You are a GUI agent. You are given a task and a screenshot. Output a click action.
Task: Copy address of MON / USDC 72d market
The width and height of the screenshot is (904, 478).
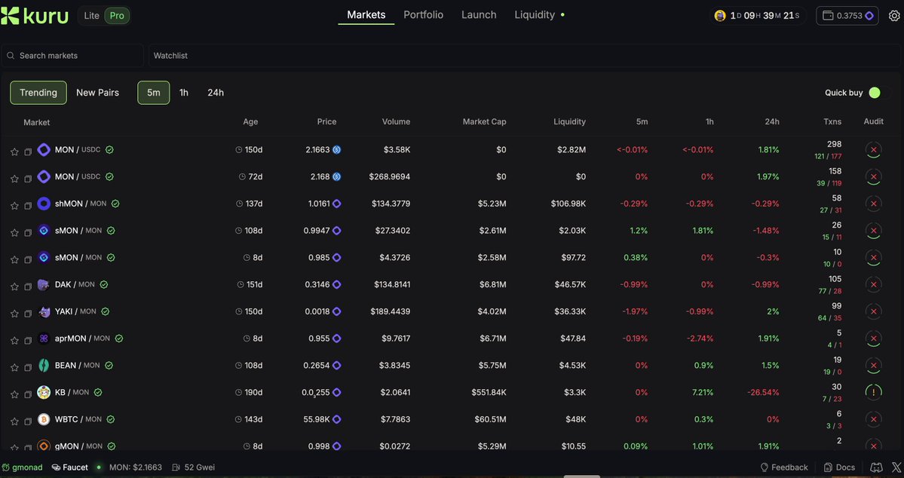click(28, 179)
